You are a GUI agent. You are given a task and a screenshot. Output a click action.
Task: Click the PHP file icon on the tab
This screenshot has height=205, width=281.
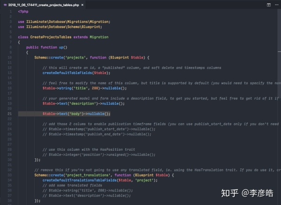click(x=5, y=5)
